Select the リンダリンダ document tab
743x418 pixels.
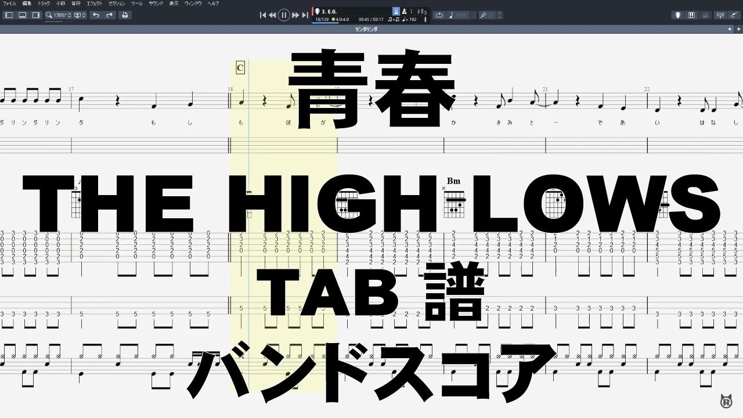(366, 28)
